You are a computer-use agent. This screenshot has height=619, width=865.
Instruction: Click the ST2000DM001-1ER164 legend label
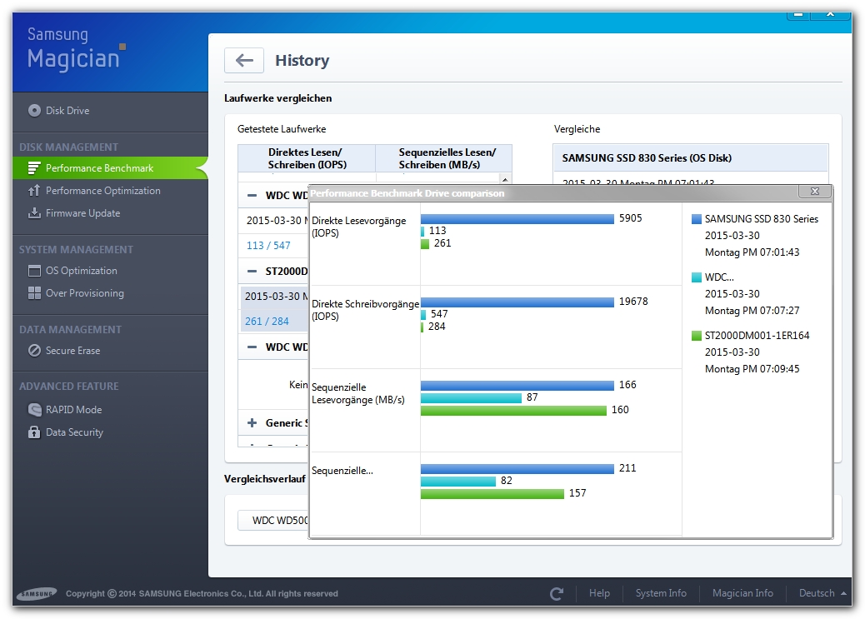tap(757, 336)
